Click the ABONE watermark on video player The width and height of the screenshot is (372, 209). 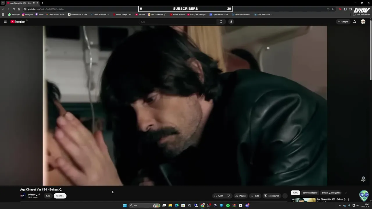[363, 179]
